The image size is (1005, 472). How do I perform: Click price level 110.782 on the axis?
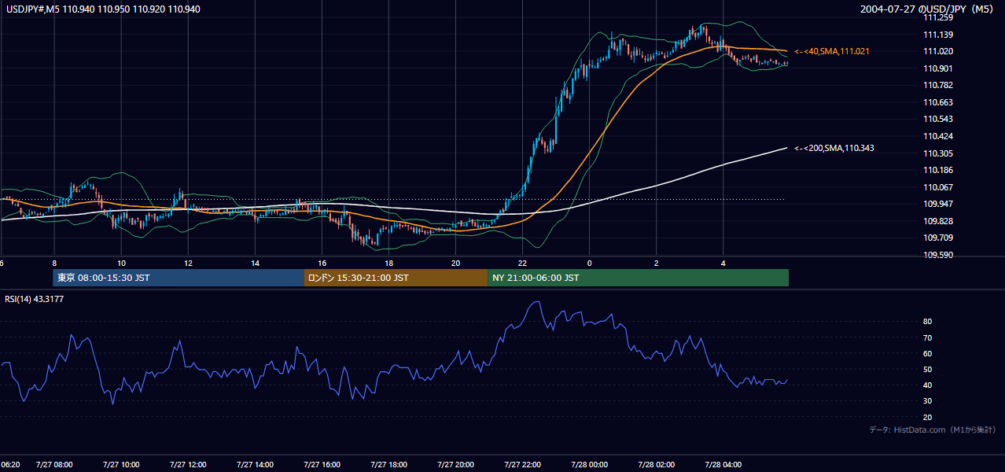pyautogui.click(x=938, y=85)
